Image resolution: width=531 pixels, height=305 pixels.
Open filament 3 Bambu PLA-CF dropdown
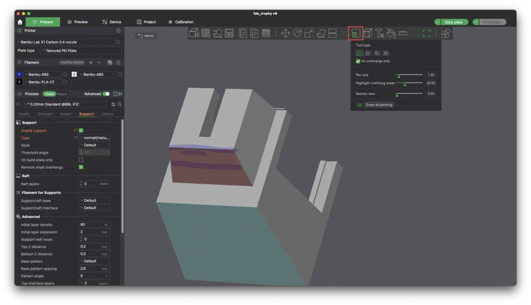click(x=43, y=82)
